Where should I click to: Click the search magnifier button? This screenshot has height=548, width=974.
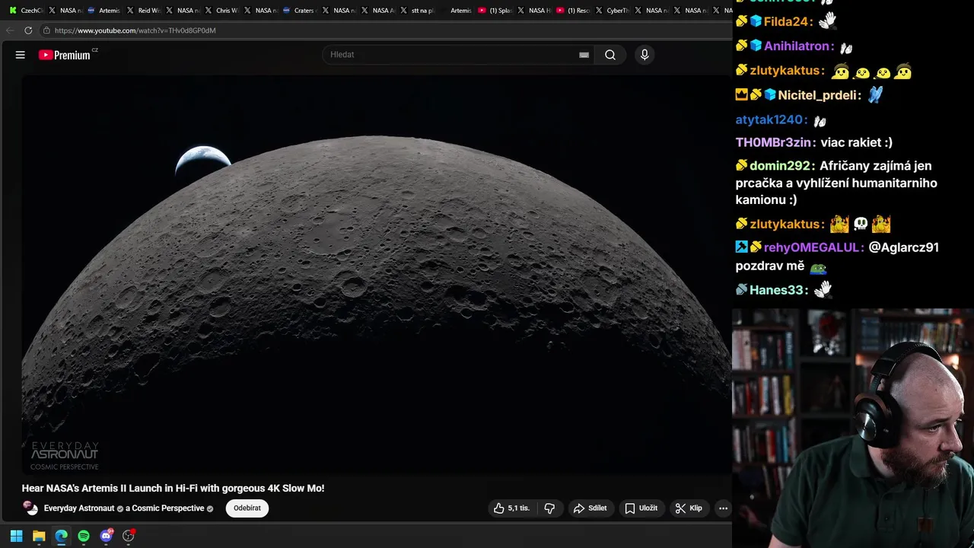pos(610,55)
